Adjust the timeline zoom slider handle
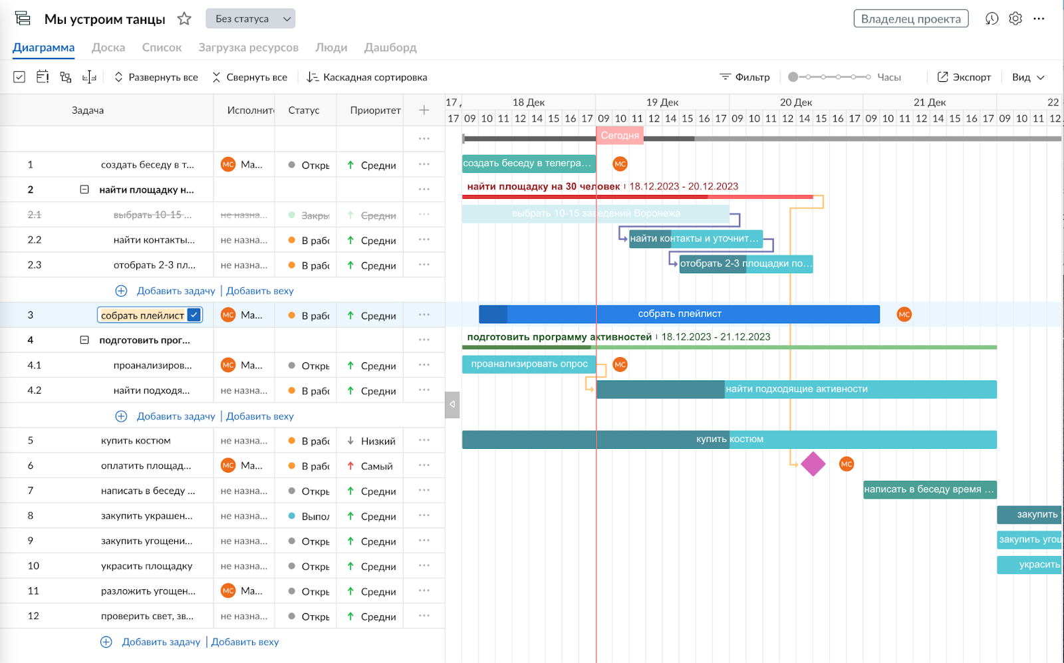 click(x=793, y=77)
